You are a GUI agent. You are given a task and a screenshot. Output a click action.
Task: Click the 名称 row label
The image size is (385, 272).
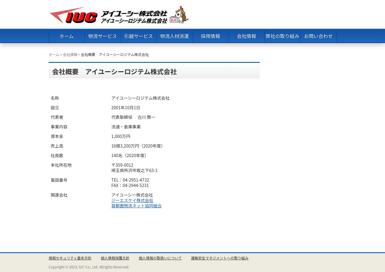[x=55, y=98]
